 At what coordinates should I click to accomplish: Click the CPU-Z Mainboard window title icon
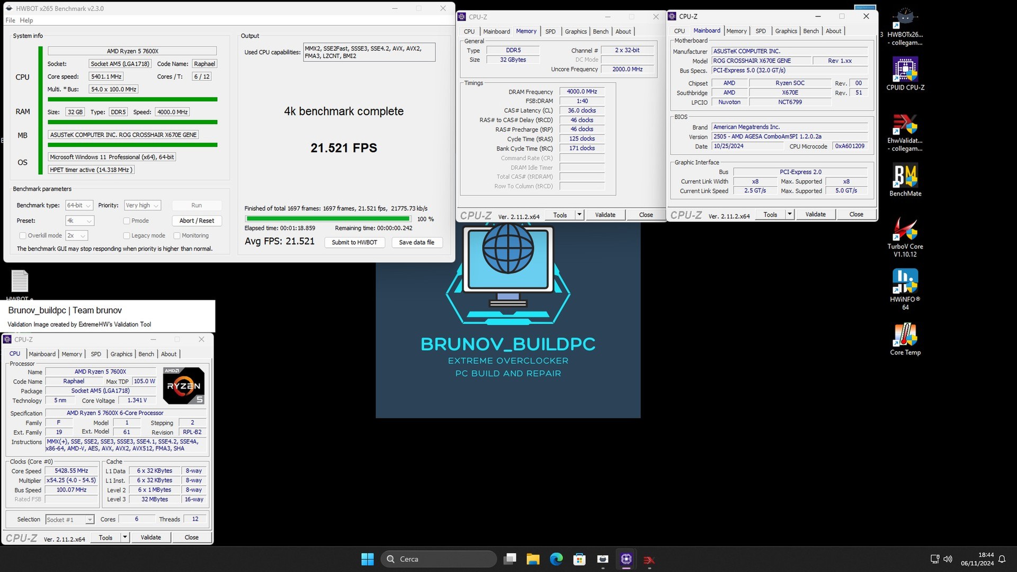(672, 16)
